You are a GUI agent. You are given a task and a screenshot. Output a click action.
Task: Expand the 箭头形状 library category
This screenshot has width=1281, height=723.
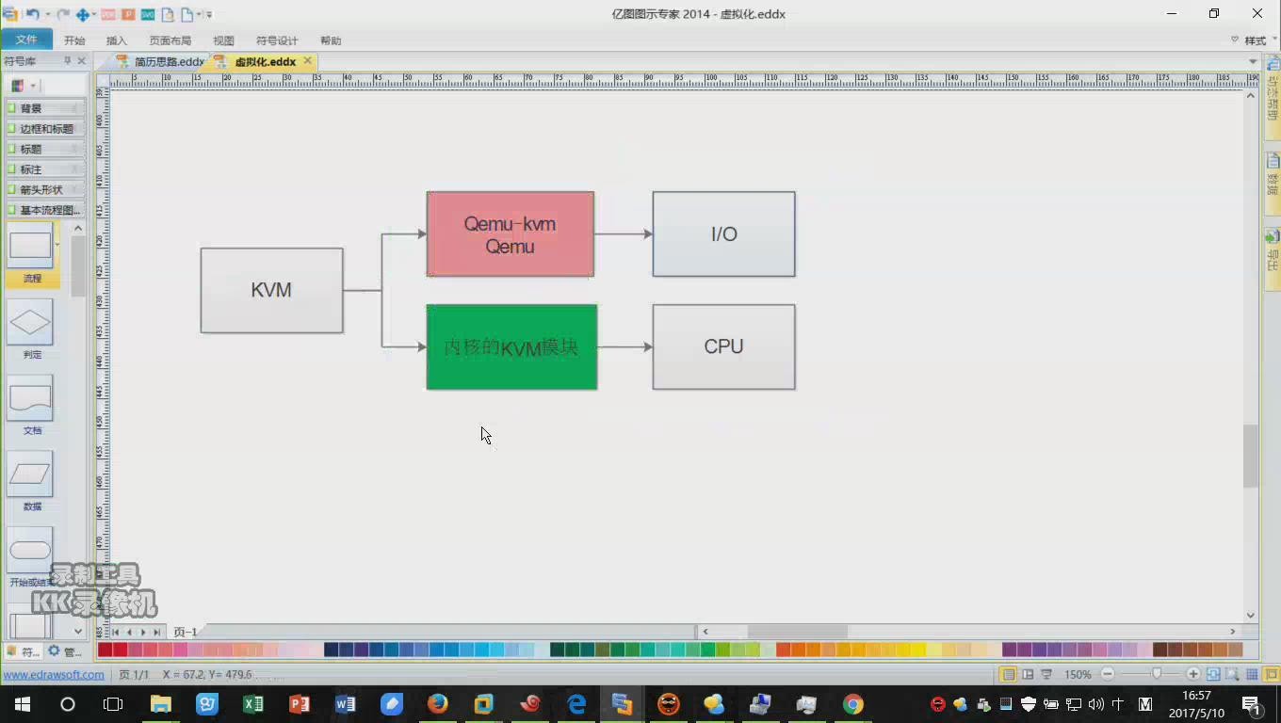pos(45,189)
